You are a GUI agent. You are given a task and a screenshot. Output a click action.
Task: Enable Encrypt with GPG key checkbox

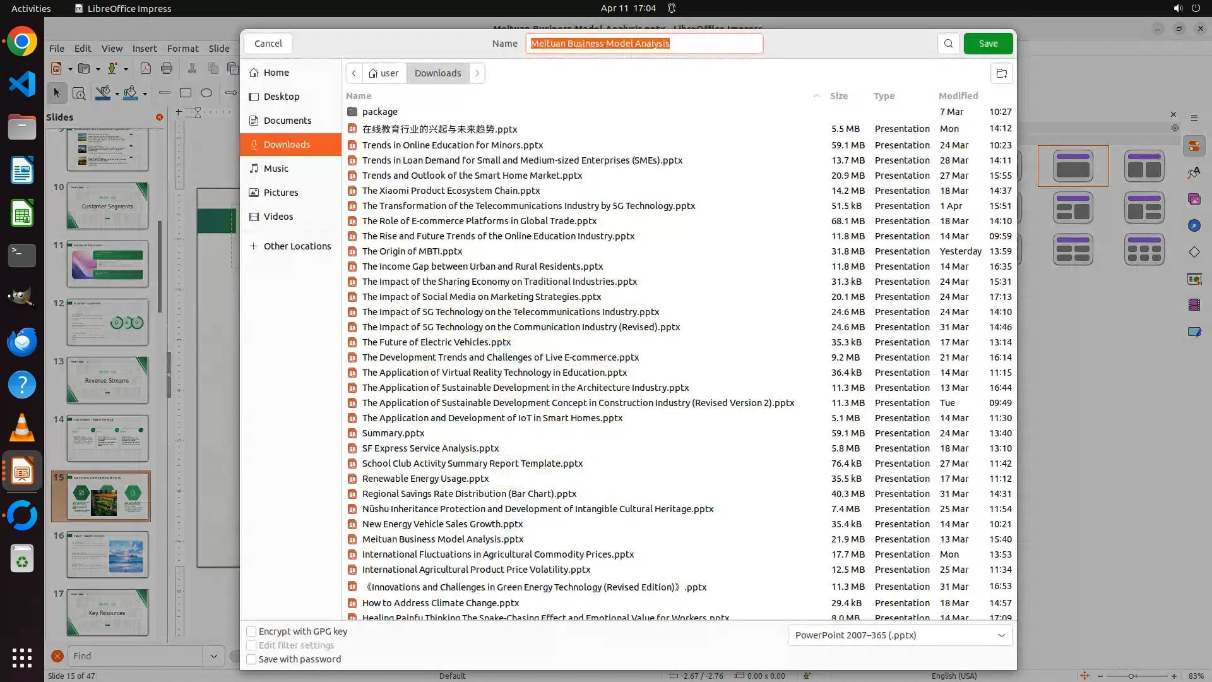coord(251,631)
